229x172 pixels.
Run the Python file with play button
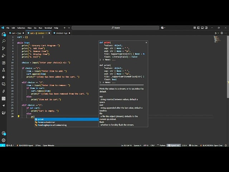click(x=215, y=33)
